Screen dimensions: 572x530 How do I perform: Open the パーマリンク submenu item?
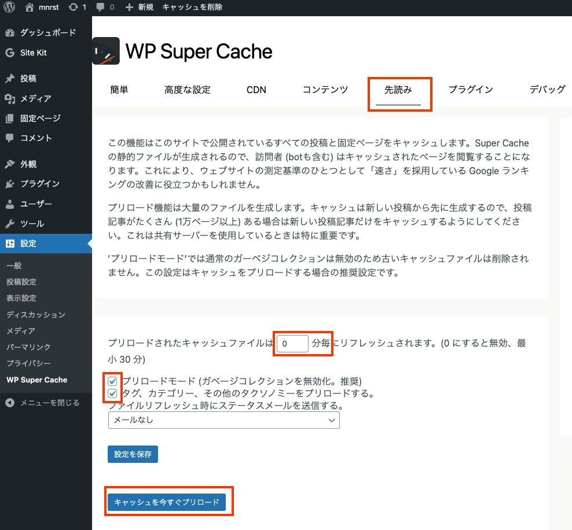[28, 347]
